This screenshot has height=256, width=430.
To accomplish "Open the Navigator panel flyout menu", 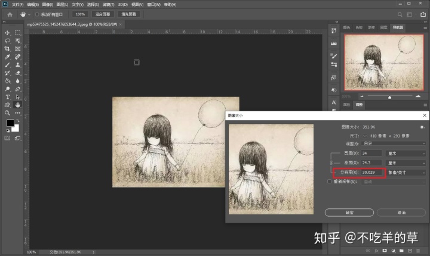I will 425,27.
